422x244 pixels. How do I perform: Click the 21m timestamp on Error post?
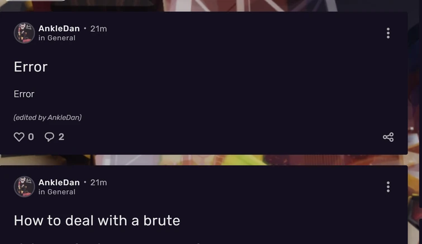point(98,28)
